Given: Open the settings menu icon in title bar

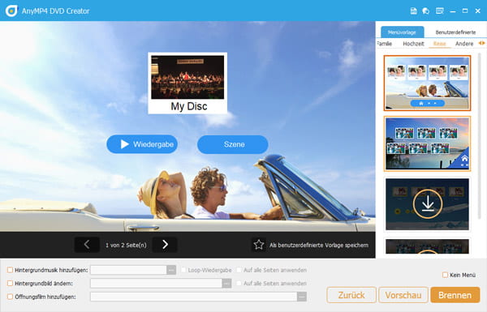Looking at the screenshot, I should coord(439,11).
